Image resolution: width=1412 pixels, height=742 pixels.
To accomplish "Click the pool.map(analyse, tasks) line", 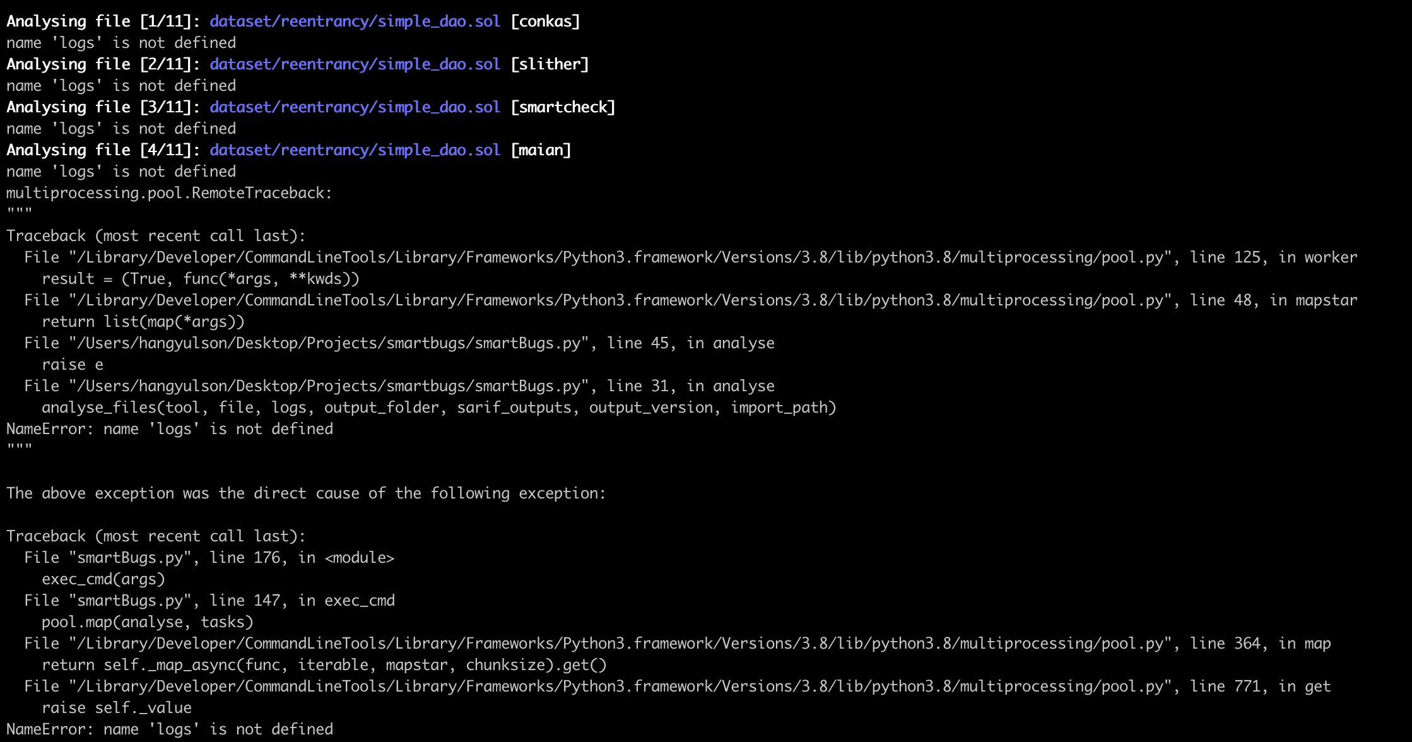I will click(147, 621).
